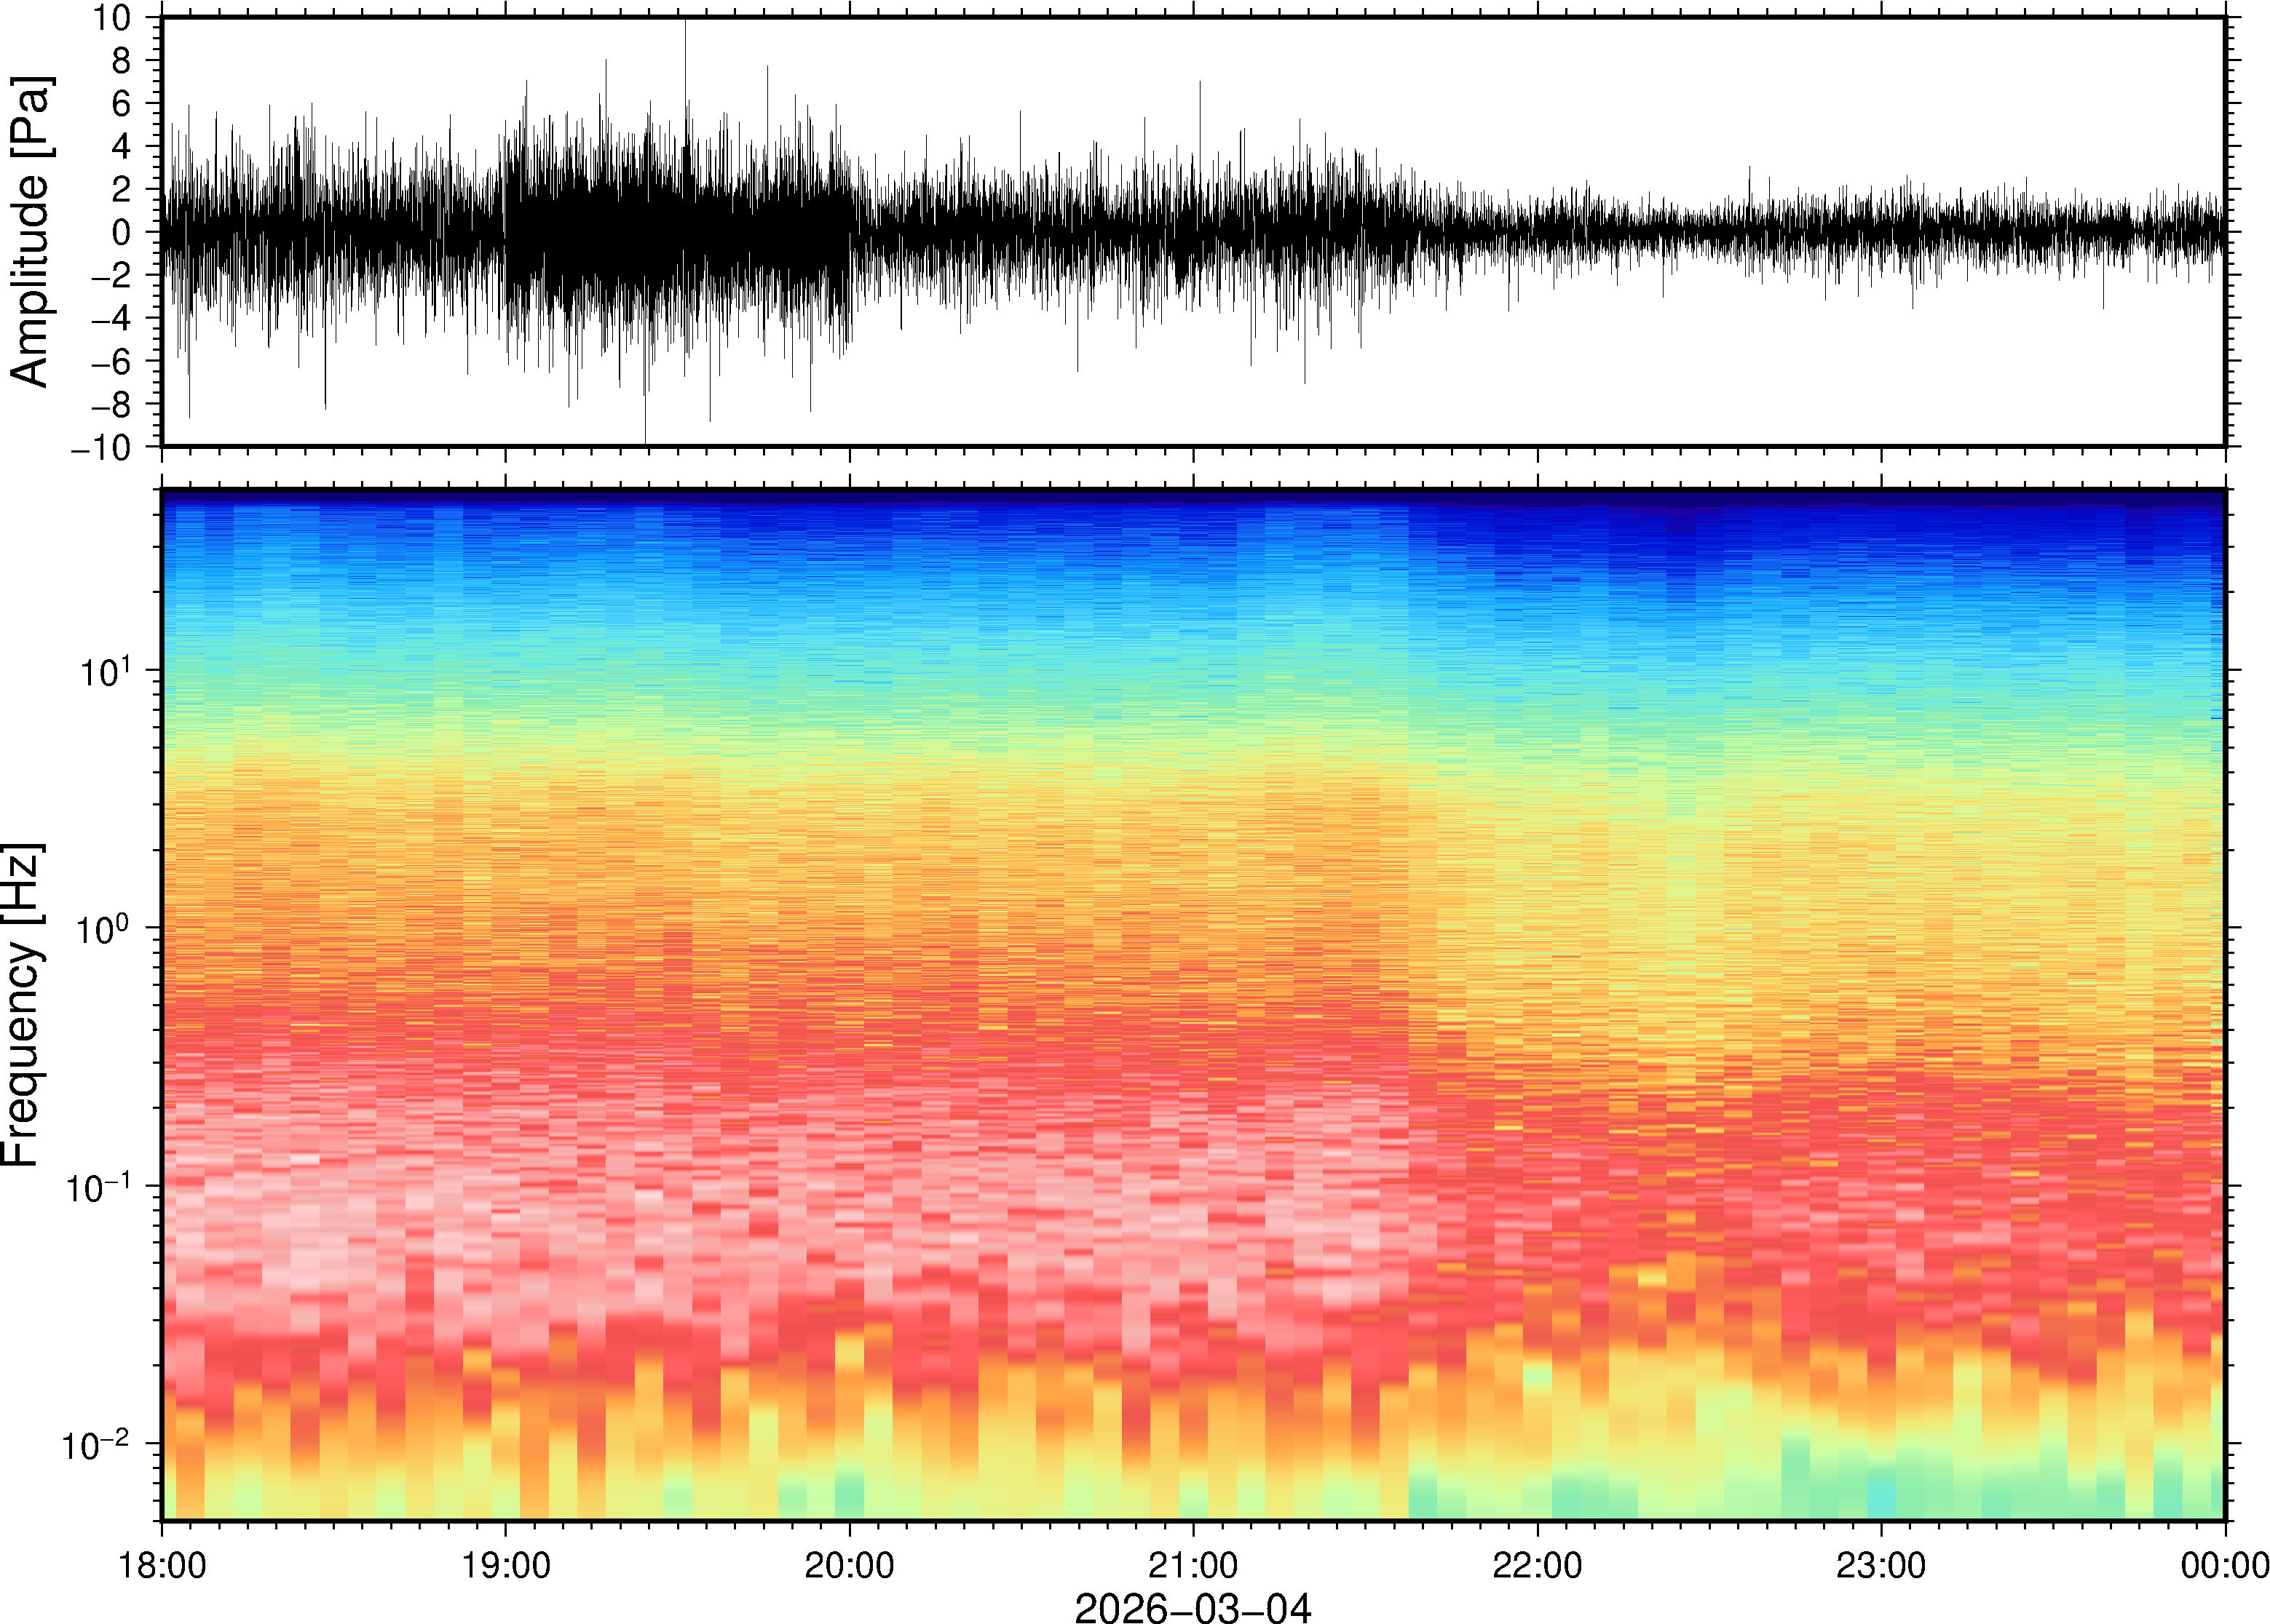Click the 00:00 end time label
Viewport: 2270px width, 1624px height.
click(x=2224, y=1565)
